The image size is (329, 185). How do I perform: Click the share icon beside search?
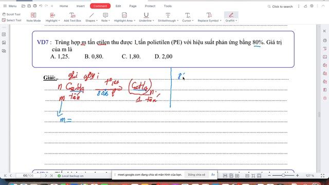tap(305, 6)
